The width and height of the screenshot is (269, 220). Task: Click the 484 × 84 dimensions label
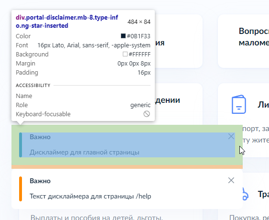click(x=139, y=22)
